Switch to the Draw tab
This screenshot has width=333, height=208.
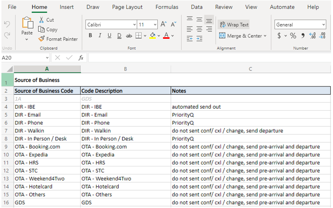coord(93,7)
